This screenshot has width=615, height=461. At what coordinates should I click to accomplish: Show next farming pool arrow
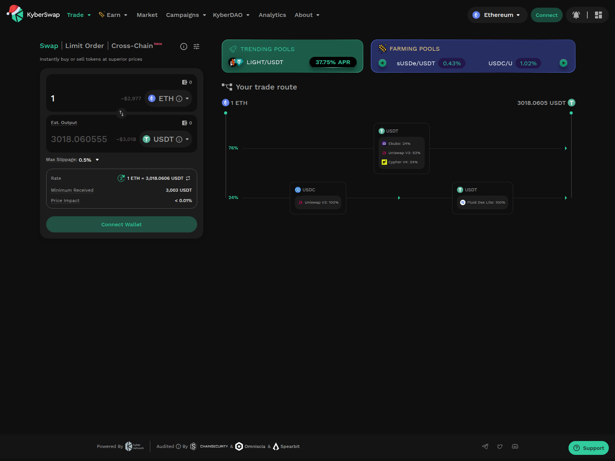coord(563,63)
